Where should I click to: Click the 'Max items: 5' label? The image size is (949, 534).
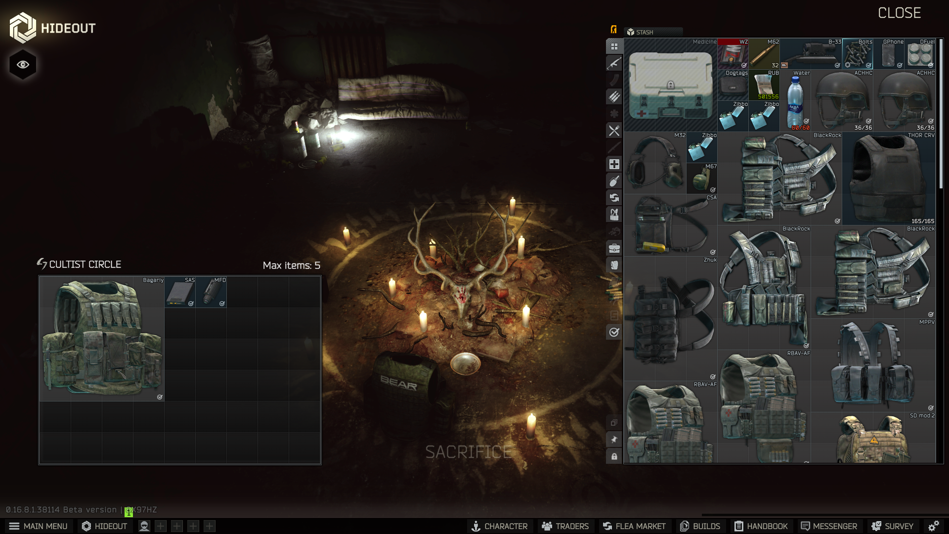pyautogui.click(x=292, y=266)
